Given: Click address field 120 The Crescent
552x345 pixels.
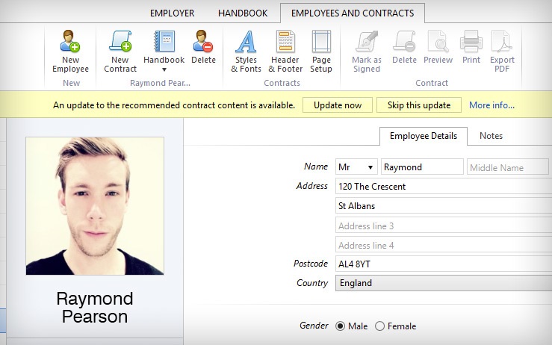Looking at the screenshot, I should [x=444, y=186].
